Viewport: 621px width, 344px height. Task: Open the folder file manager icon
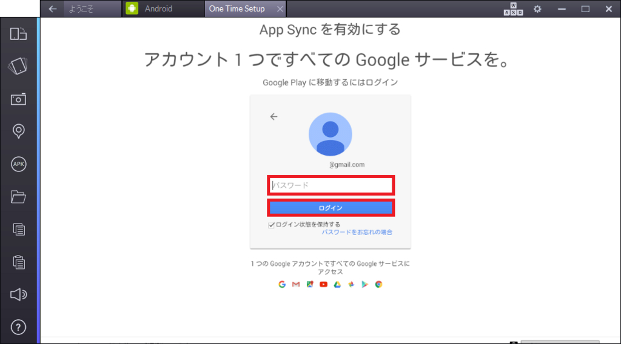(x=18, y=196)
